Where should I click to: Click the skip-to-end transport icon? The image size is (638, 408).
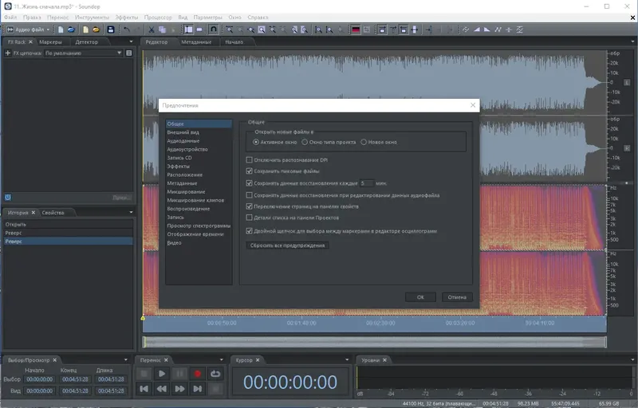198,389
